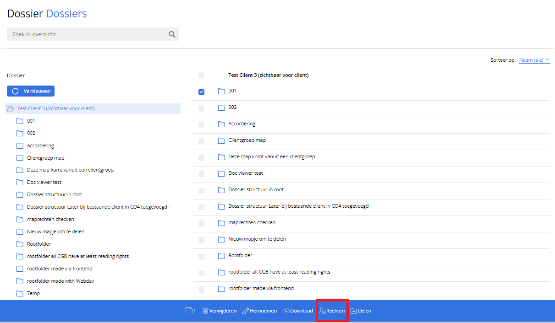Screen dimensions: 555x323
Task: Click folder icon of 001 in list
Action: pyautogui.click(x=221, y=91)
